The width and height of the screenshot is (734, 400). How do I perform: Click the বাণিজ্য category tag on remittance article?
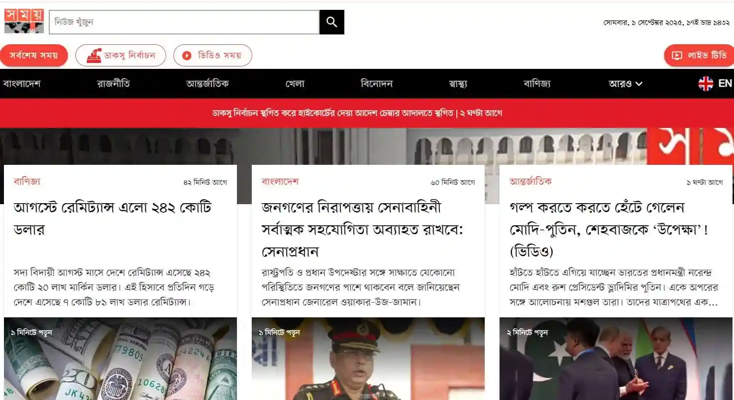pyautogui.click(x=27, y=181)
